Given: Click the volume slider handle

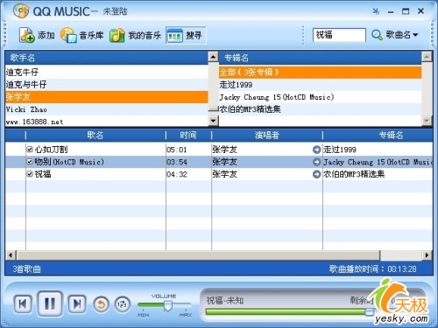Looking at the screenshot, I should (x=168, y=305).
